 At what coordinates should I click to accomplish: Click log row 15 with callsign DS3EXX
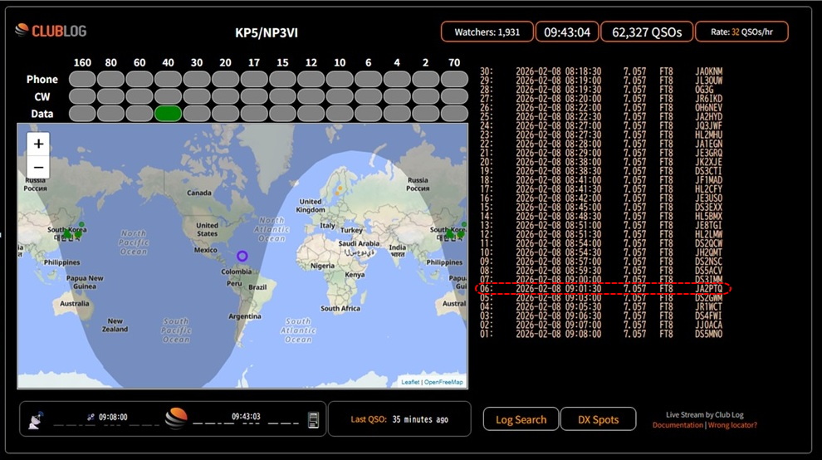point(601,208)
